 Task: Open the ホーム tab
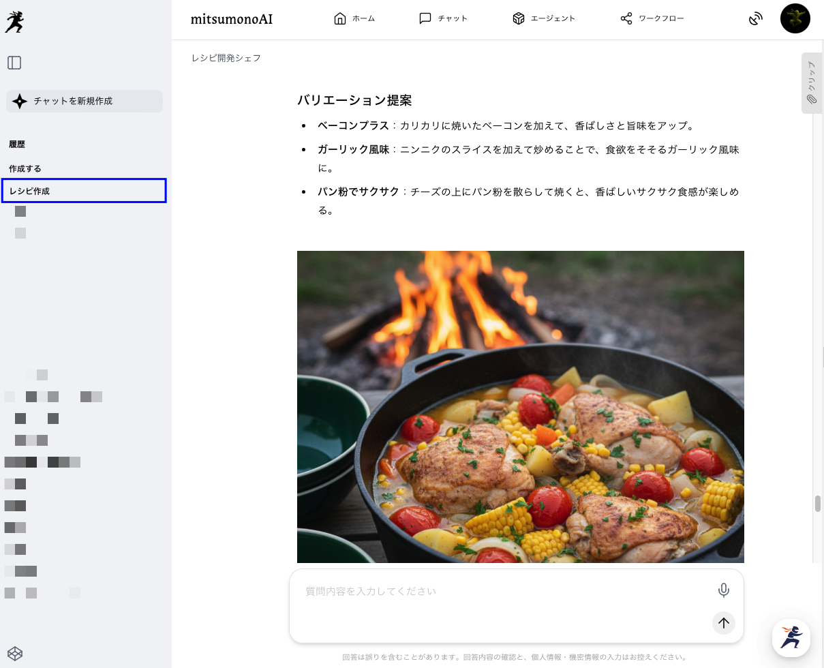pyautogui.click(x=354, y=18)
